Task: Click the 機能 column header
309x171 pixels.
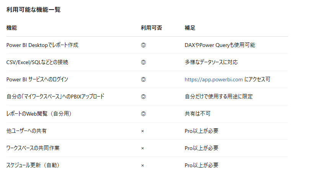Action: click(x=11, y=28)
